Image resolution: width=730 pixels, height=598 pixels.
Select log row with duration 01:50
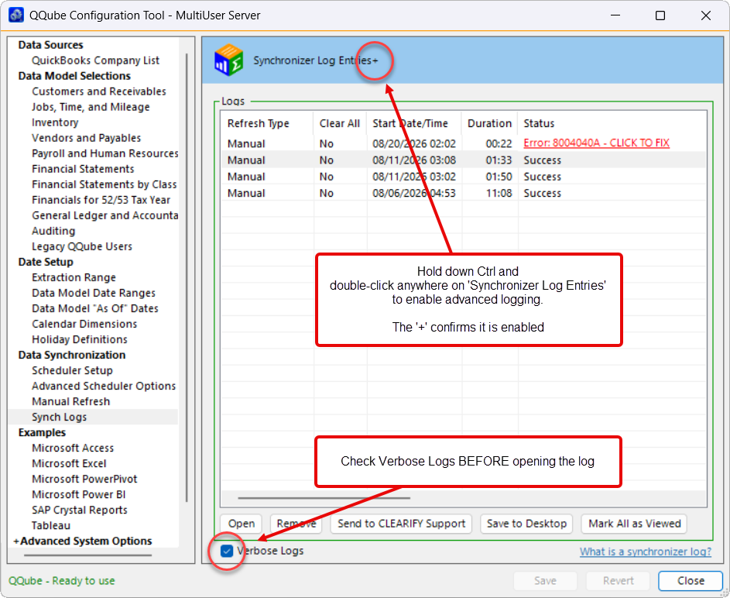click(x=463, y=177)
